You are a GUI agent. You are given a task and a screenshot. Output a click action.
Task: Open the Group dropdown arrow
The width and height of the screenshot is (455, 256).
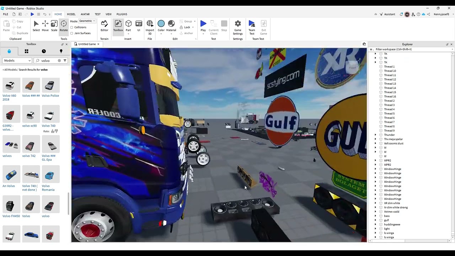point(194,21)
